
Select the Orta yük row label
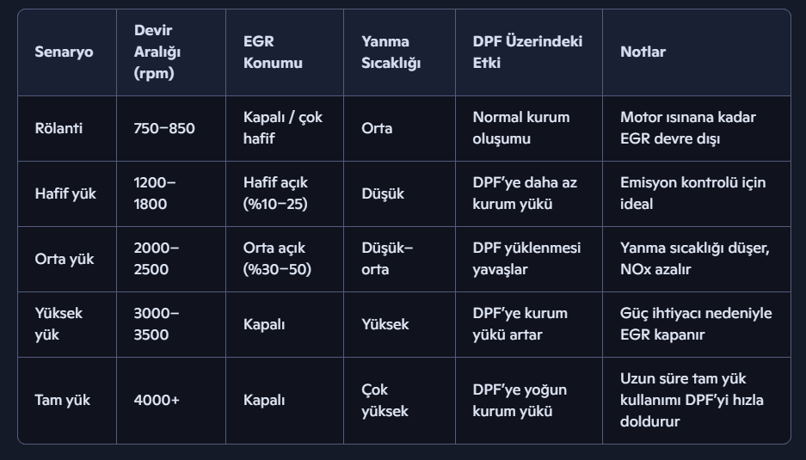coord(64,259)
